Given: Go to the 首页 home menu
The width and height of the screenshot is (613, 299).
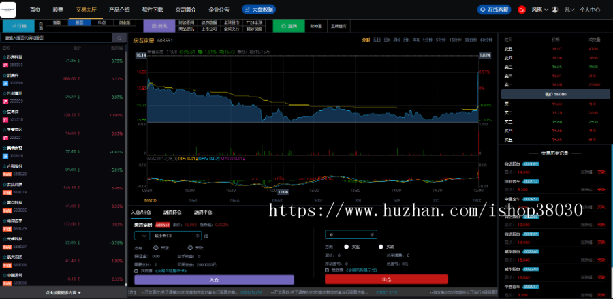Looking at the screenshot, I should (35, 10).
